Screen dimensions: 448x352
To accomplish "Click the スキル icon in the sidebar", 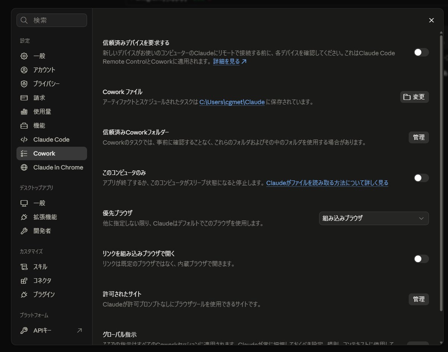I will (x=24, y=267).
